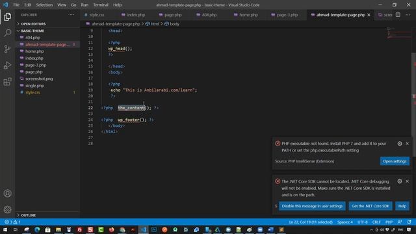The width and height of the screenshot is (416, 234).
Task: Click the Visual Studio Code logo icon
Action: point(5,5)
